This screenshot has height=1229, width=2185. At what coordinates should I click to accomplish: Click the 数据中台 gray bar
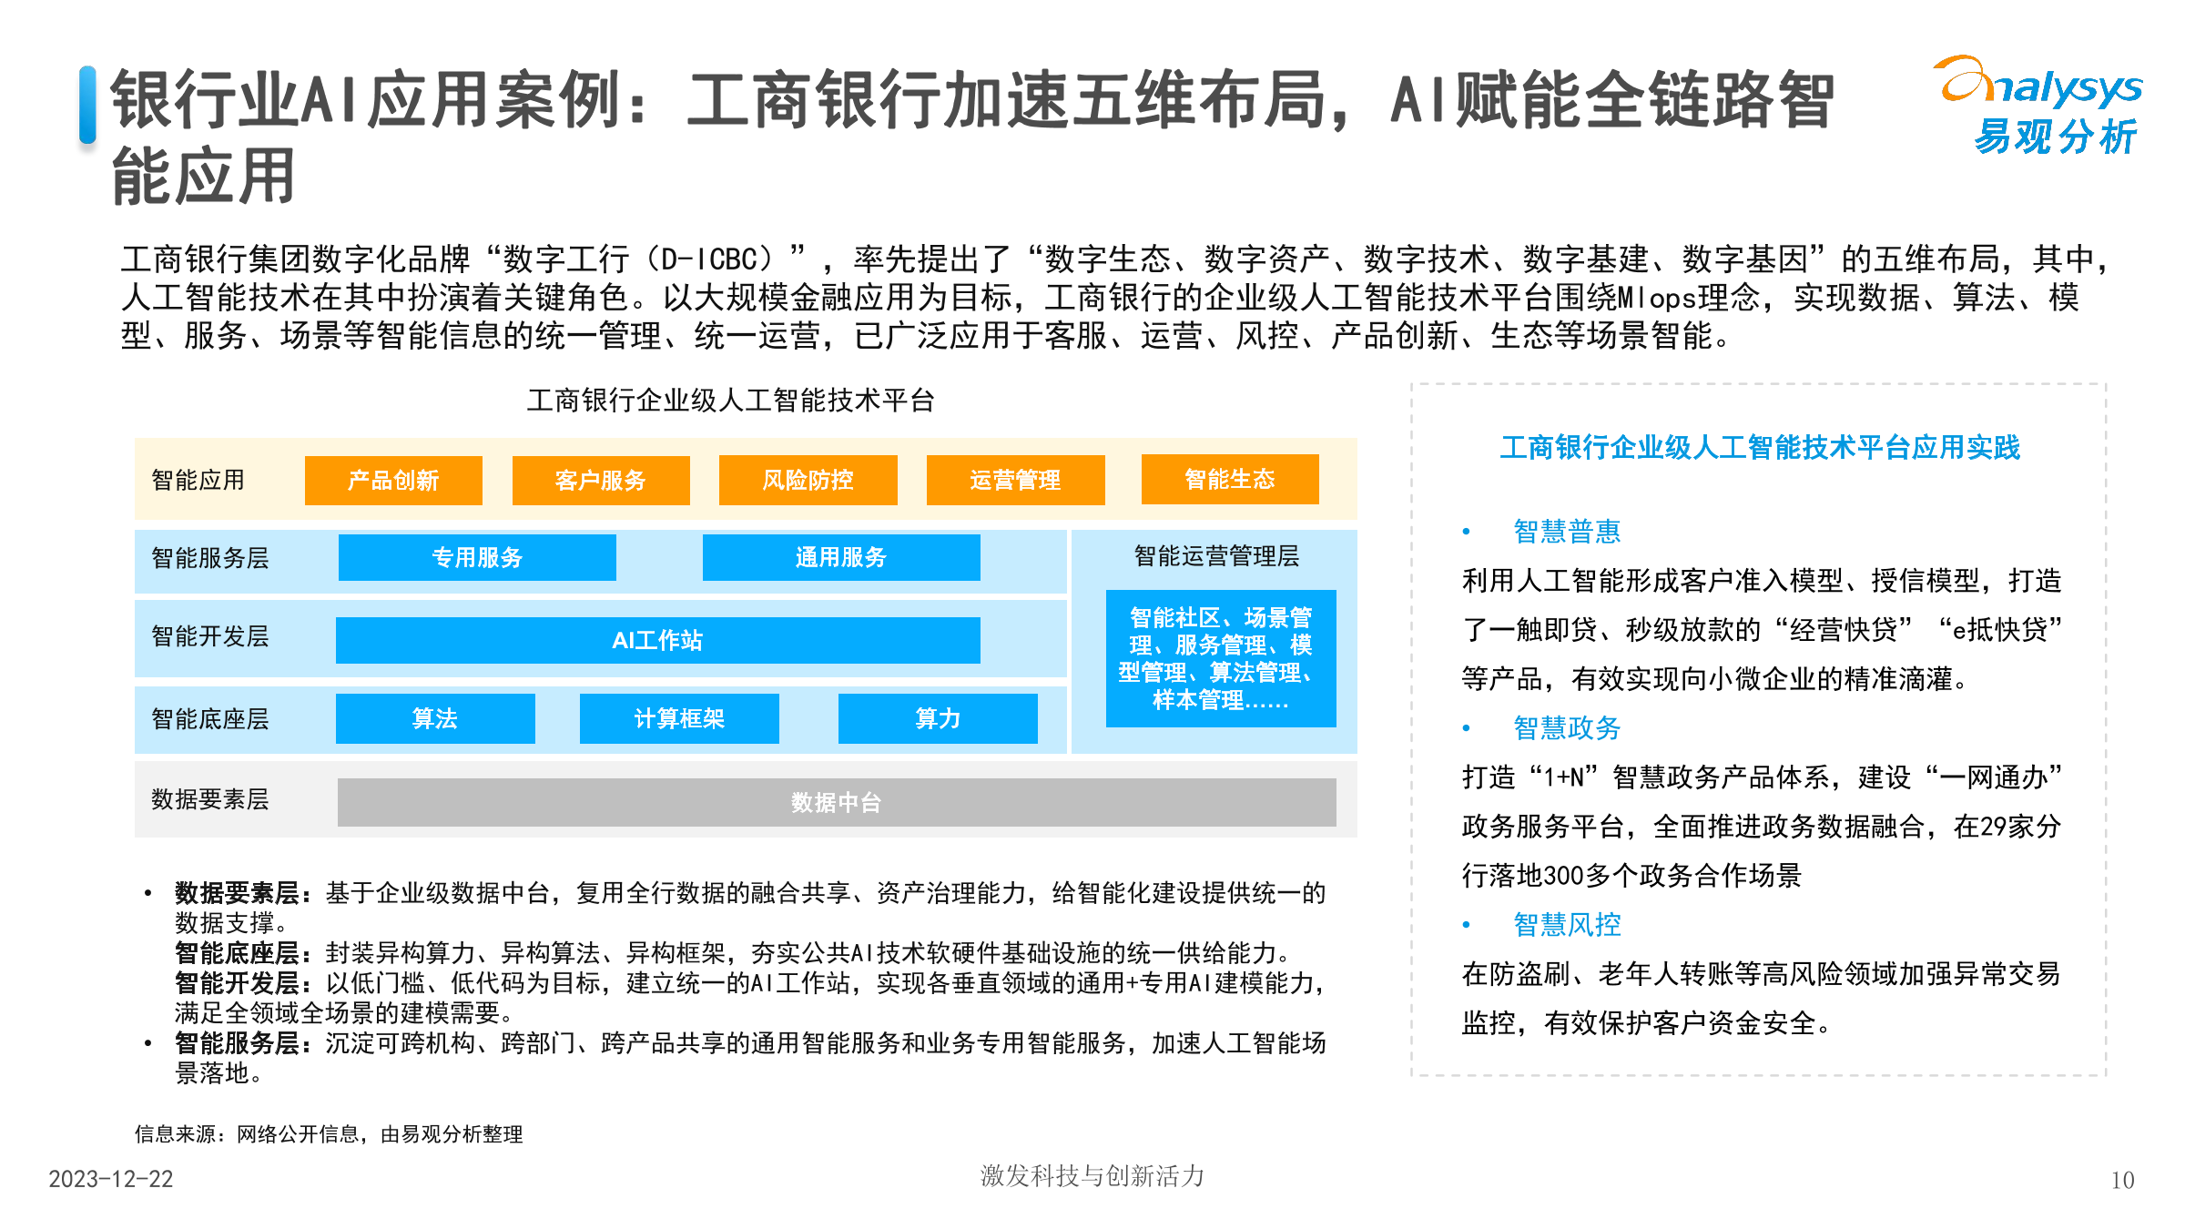[836, 803]
